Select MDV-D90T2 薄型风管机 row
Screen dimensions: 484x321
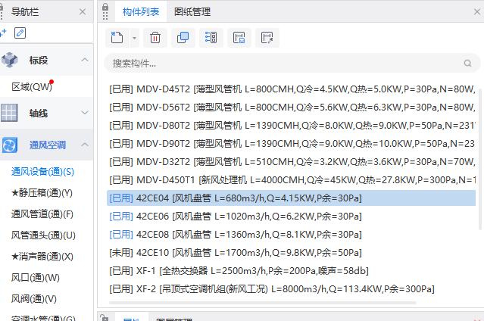(291, 144)
